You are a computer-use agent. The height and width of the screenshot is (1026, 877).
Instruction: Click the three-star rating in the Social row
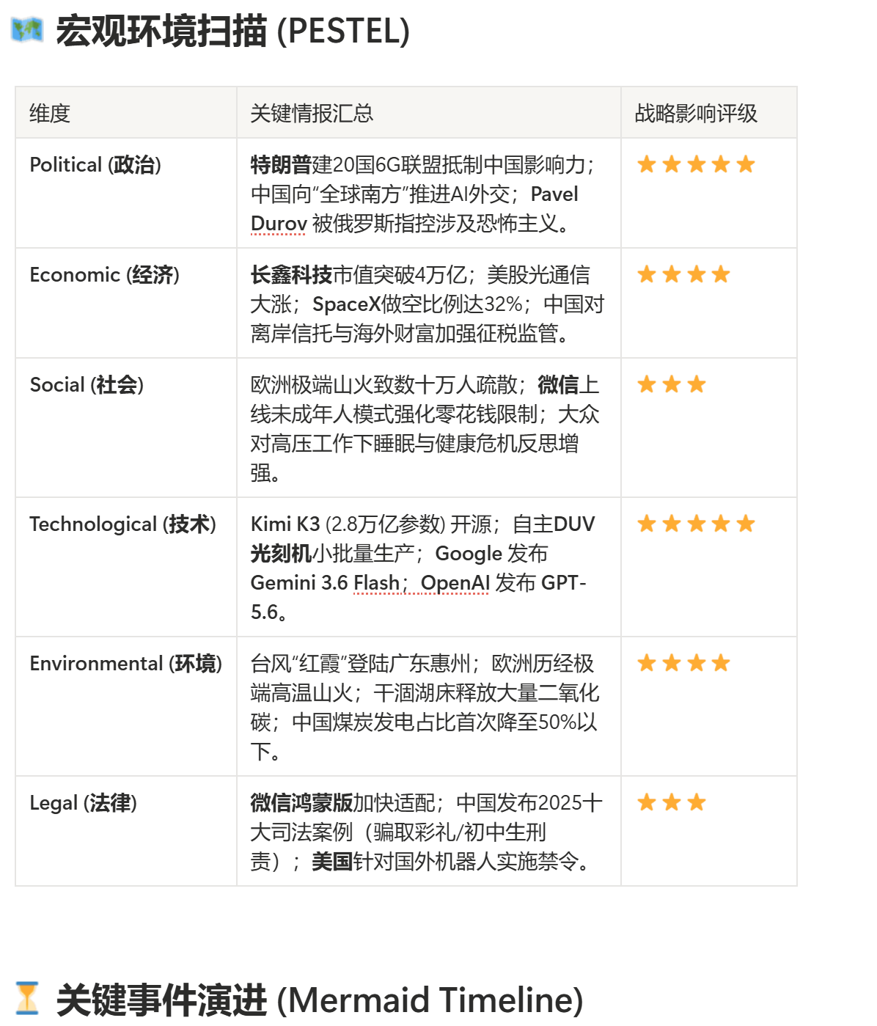671,384
